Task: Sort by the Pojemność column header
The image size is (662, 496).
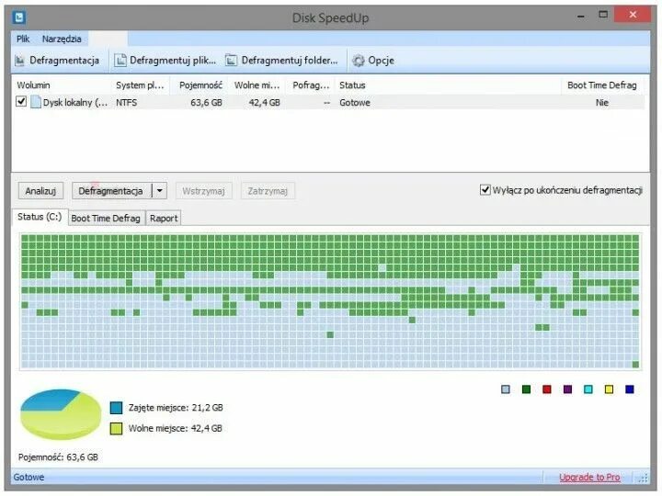Action: tap(199, 85)
